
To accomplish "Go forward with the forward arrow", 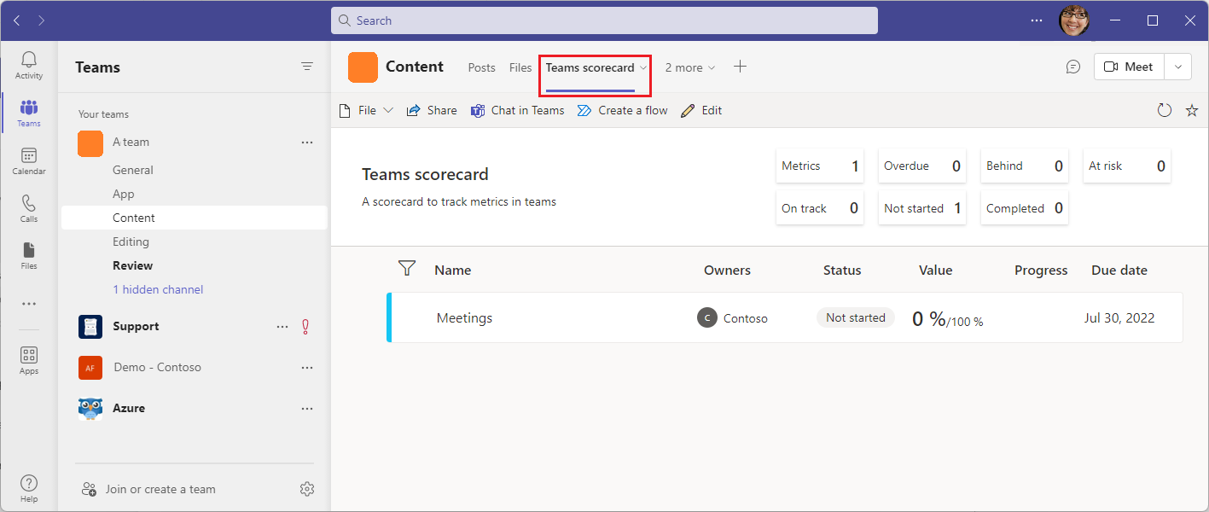I will click(42, 20).
